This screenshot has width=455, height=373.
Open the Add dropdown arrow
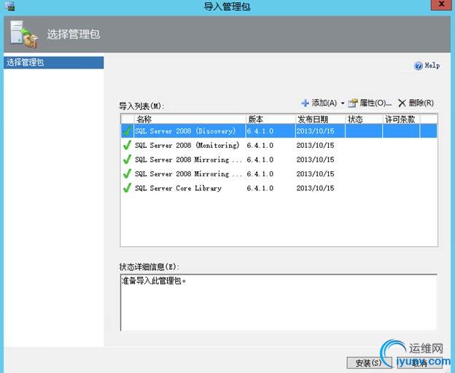(x=343, y=103)
